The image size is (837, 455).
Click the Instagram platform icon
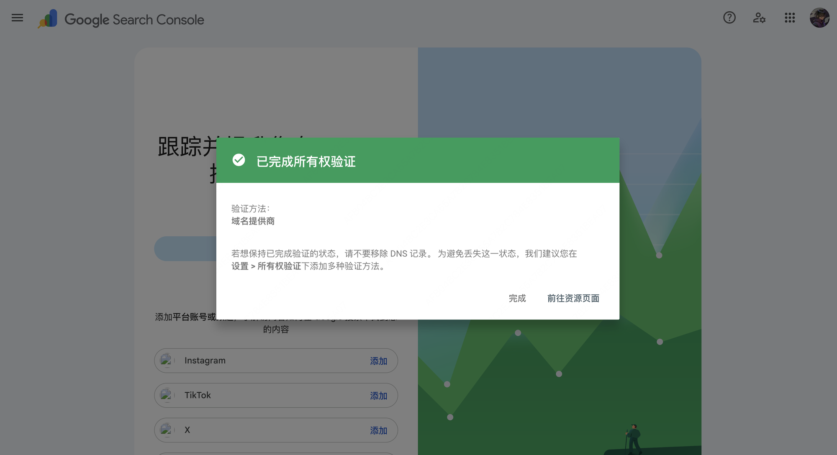click(166, 360)
